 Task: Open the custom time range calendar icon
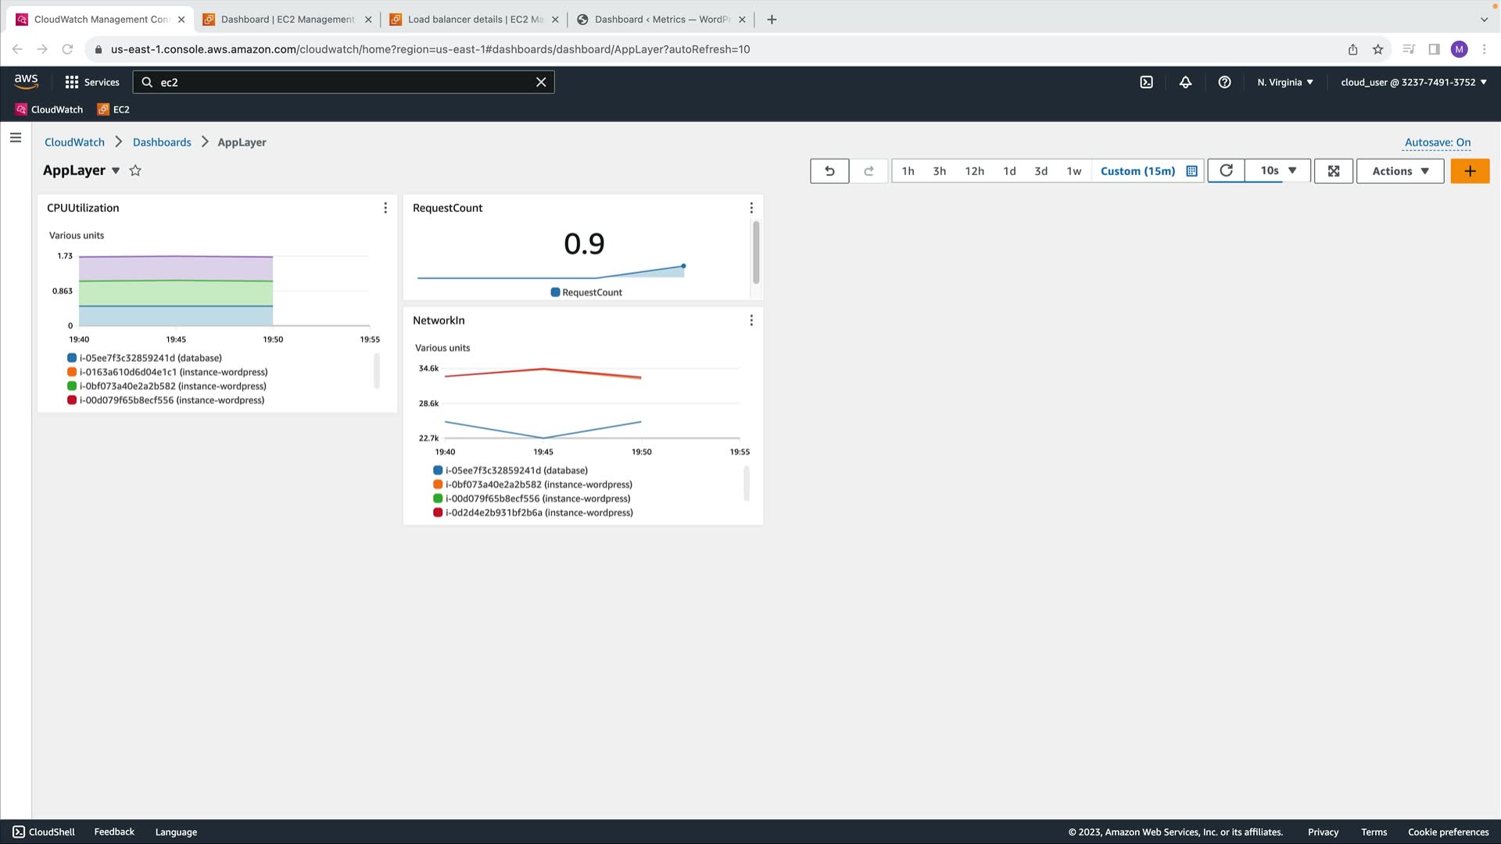coord(1191,171)
